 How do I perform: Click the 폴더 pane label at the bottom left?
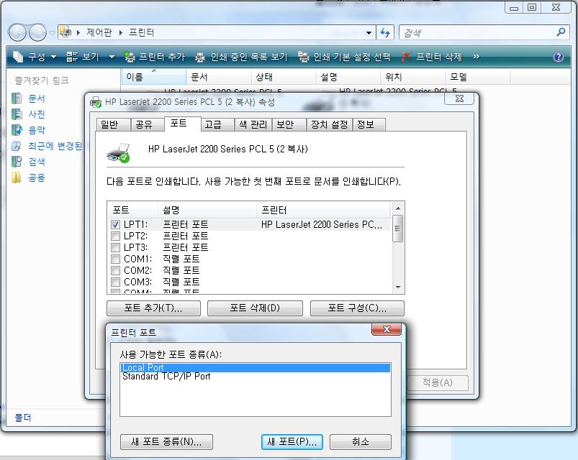tap(23, 418)
